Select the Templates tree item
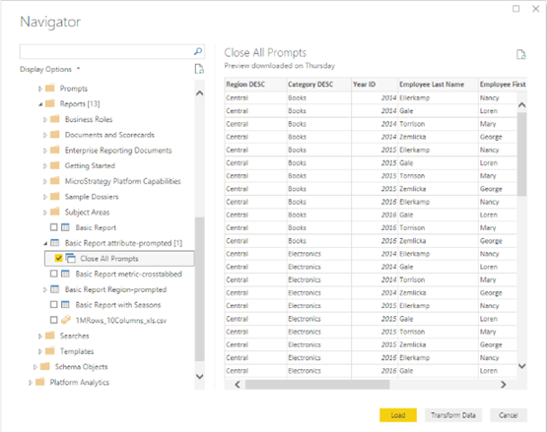Viewport: 547px width, 432px height. [77, 351]
